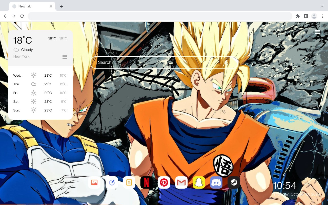The image size is (328, 205).
Task: Open the Steam shortcut
Action: (234, 182)
